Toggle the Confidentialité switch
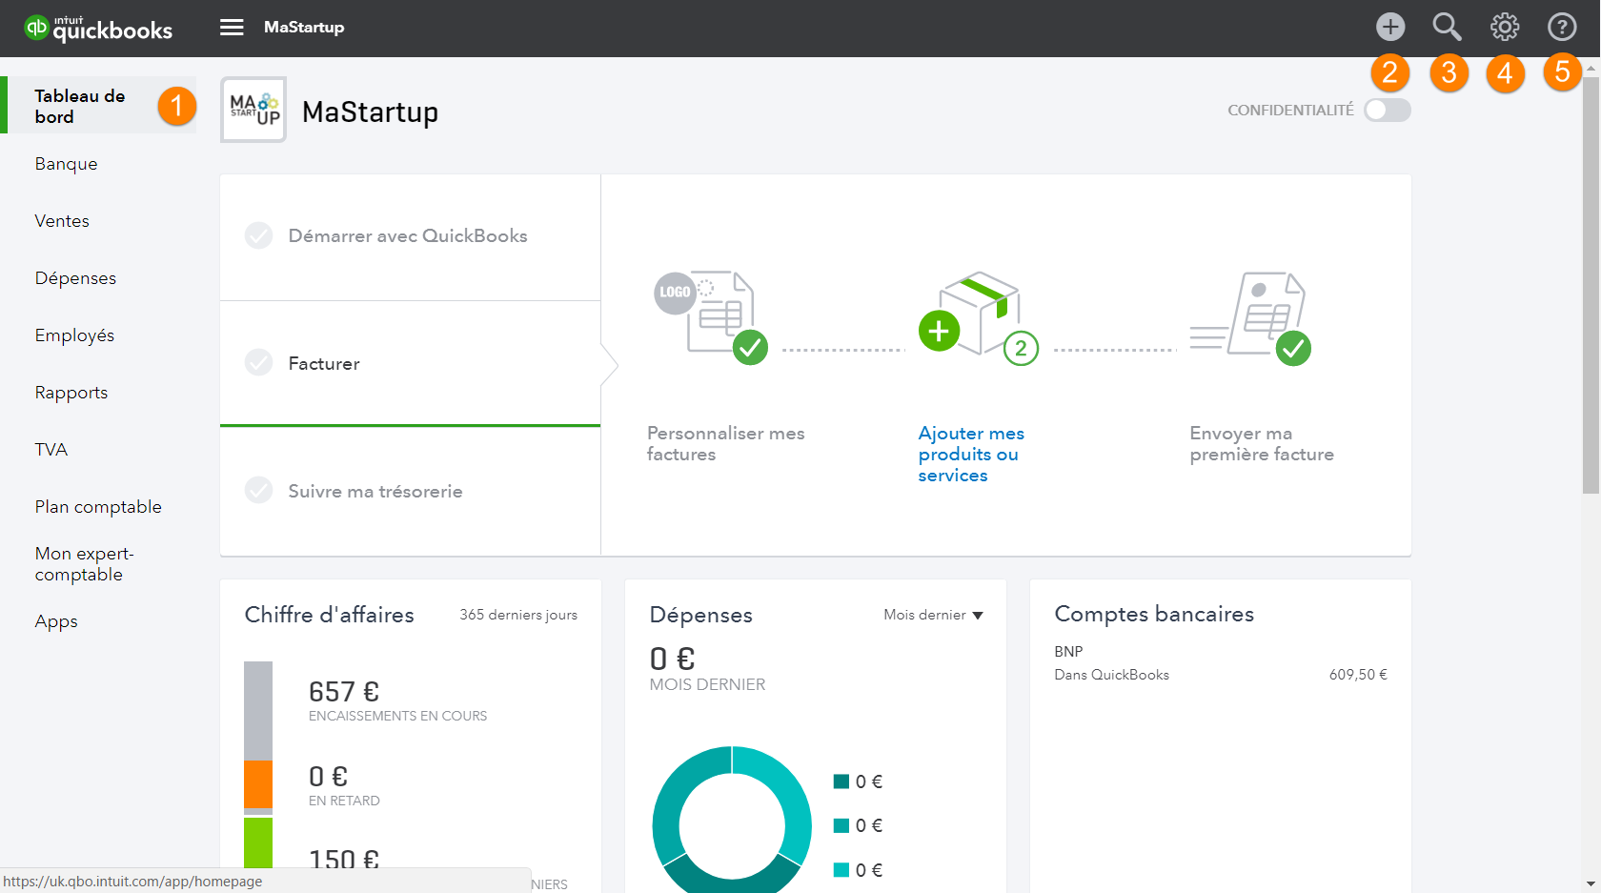The width and height of the screenshot is (1601, 893). [x=1388, y=110]
